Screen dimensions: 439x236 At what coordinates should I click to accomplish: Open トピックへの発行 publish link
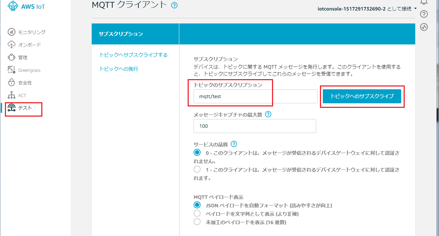(119, 69)
